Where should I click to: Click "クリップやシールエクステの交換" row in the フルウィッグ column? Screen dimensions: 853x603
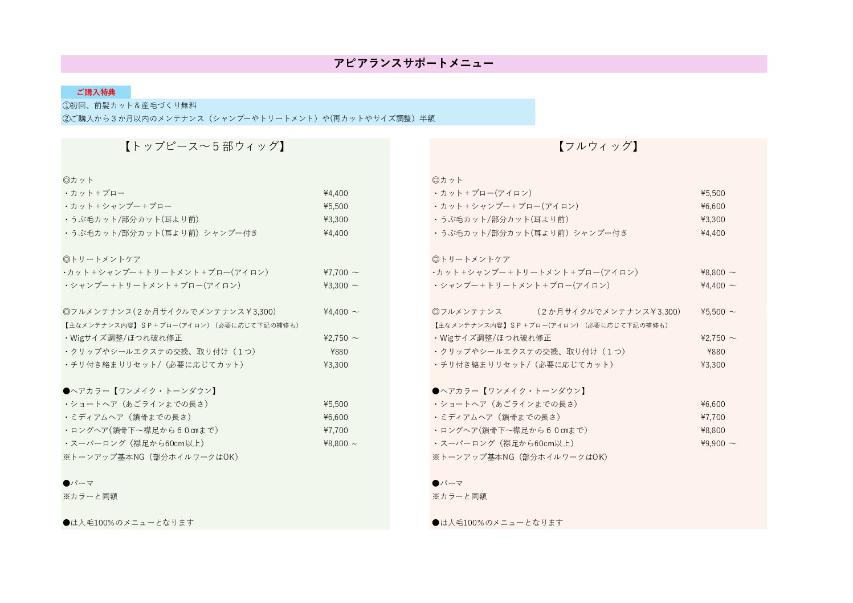[x=529, y=352]
